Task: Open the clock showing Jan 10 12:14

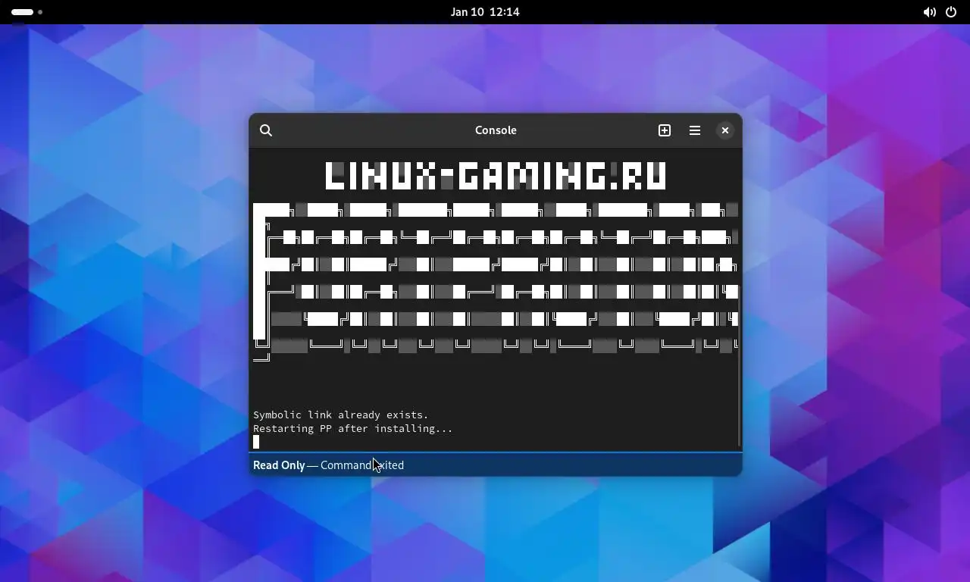Action: (x=485, y=12)
